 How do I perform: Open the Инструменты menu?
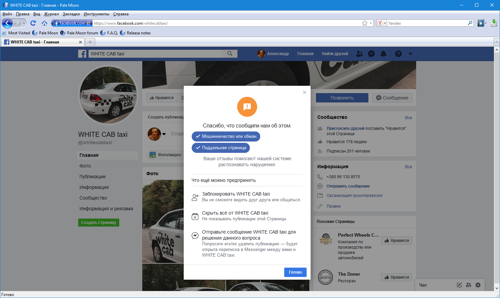[97, 14]
